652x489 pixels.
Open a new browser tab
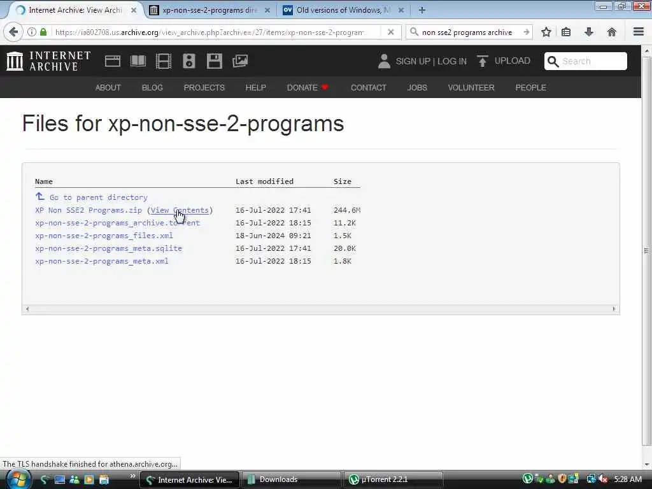tap(422, 10)
